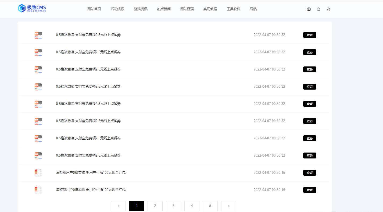Open the 活动线报 menu item
This screenshot has width=383, height=212.
click(x=117, y=9)
